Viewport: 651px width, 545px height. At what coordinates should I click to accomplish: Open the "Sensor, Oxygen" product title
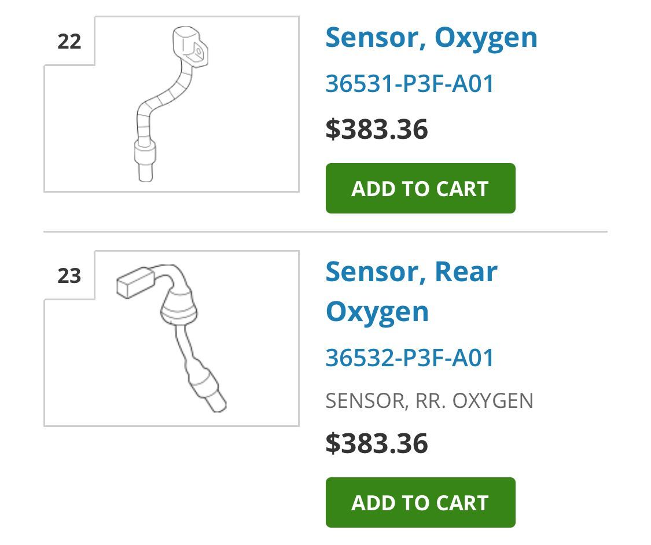(x=431, y=38)
